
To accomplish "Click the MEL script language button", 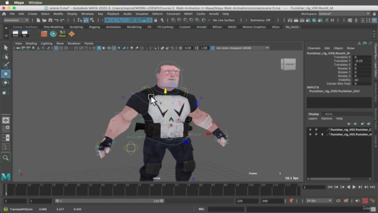I will pos(201,209).
